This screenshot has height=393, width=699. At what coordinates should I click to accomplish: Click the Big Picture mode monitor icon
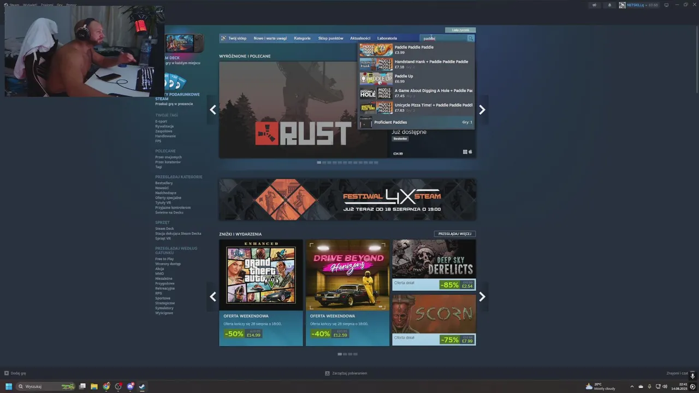pos(666,5)
